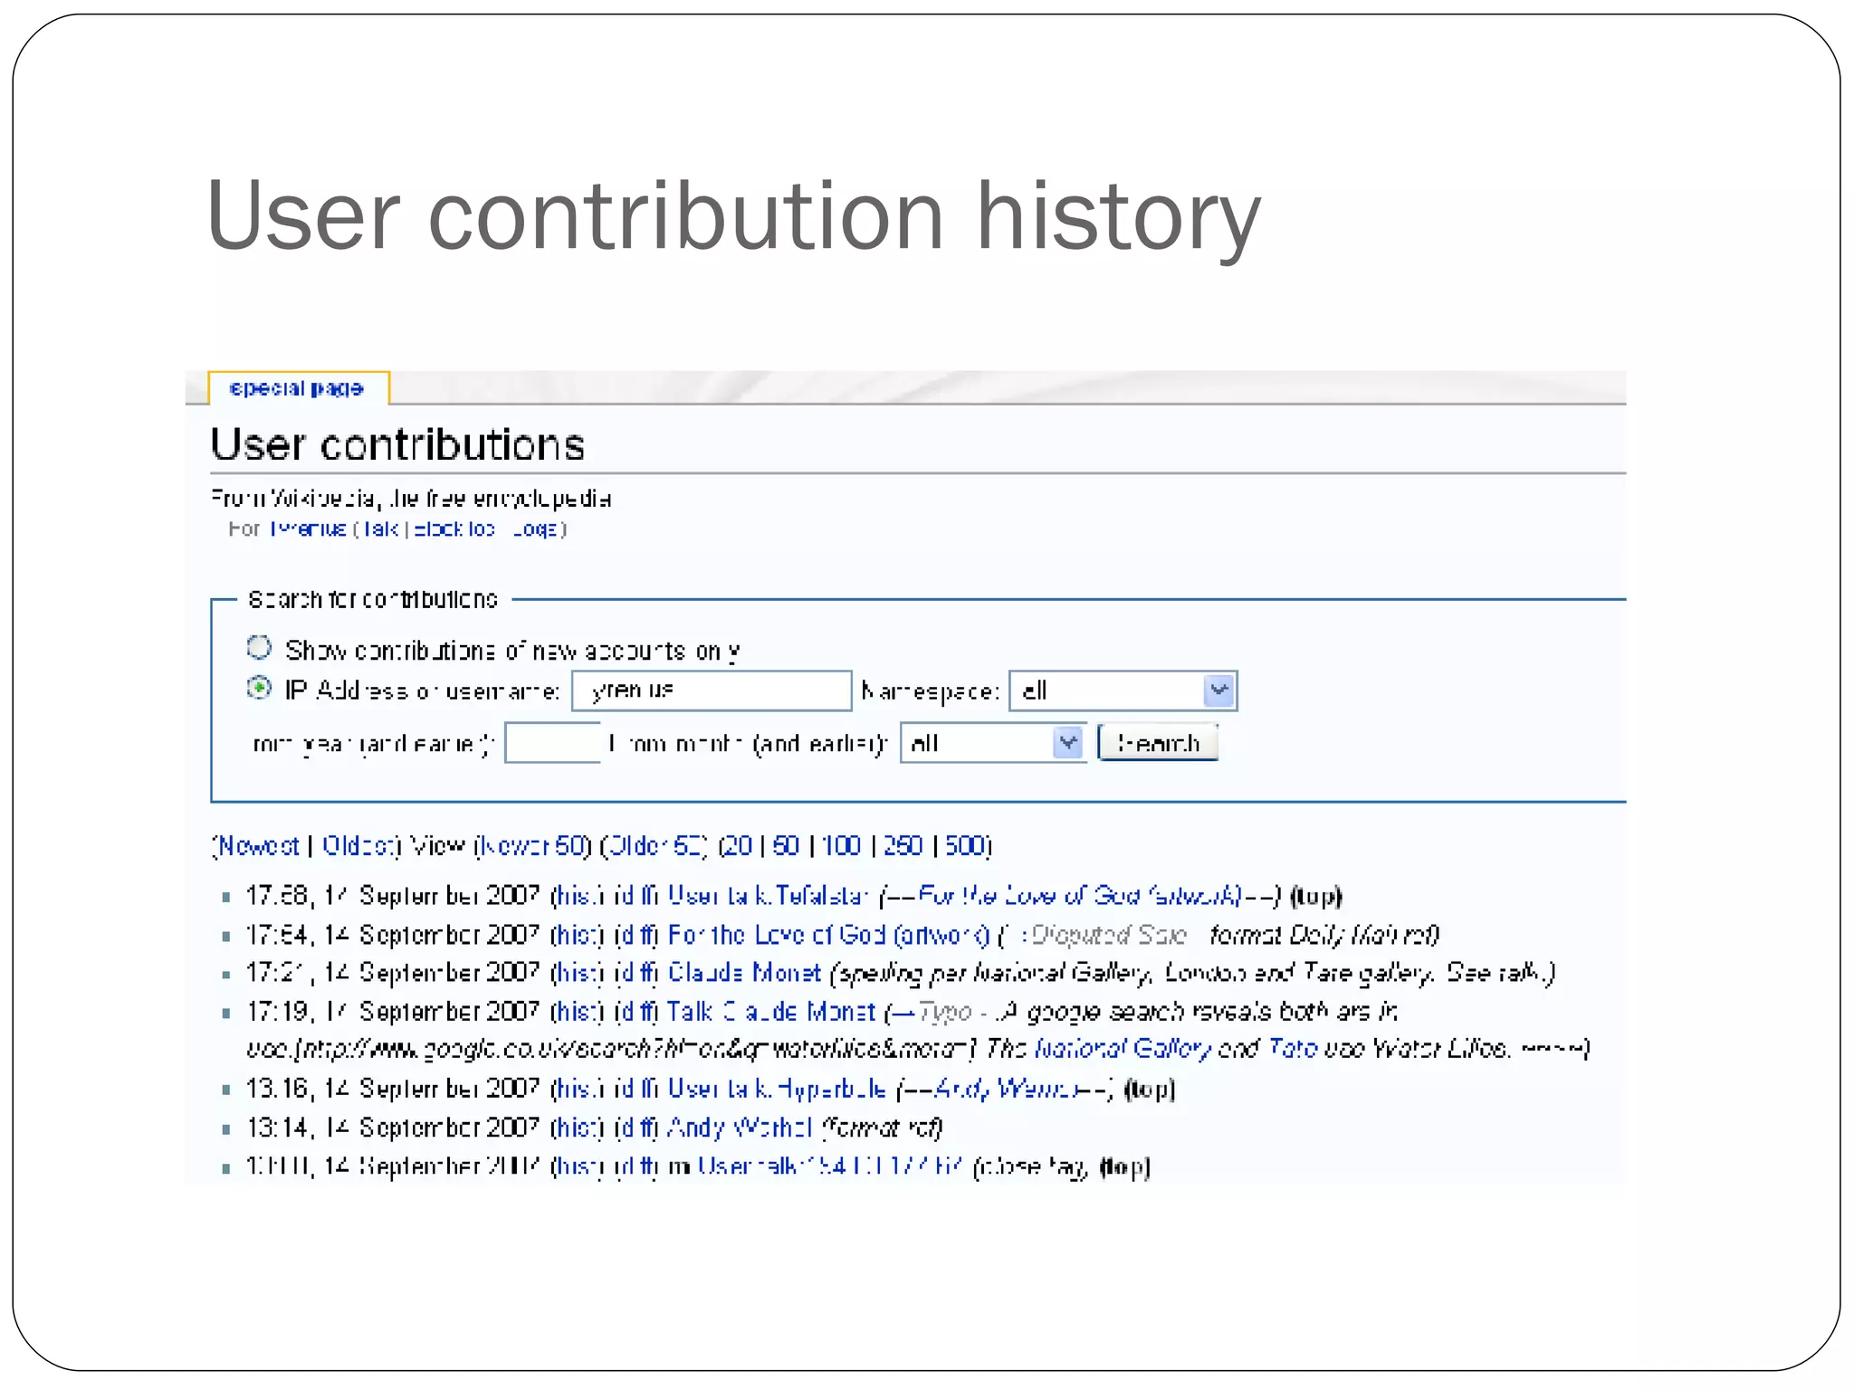Image resolution: width=1854 pixels, height=1390 pixels.
Task: Select 'Show contributions of new accounts only' radio
Action: pyautogui.click(x=260, y=648)
